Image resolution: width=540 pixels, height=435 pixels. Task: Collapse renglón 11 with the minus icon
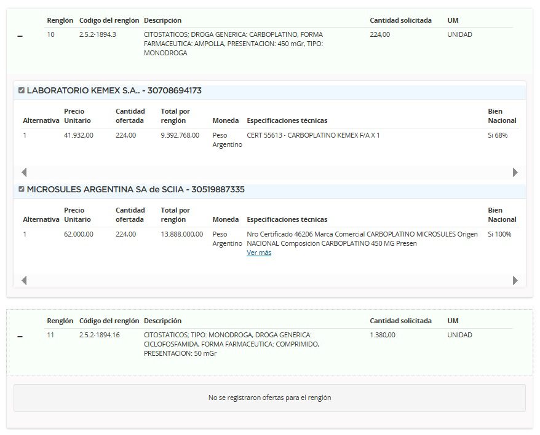point(20,337)
